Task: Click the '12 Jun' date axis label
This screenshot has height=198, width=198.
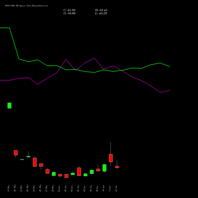Action: point(116,188)
